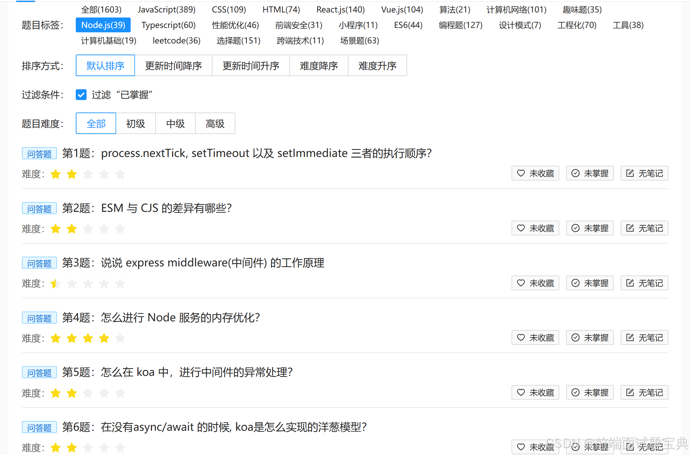The height and width of the screenshot is (455, 690).
Task: Click heart favorite icon on question 1
Action: point(521,173)
